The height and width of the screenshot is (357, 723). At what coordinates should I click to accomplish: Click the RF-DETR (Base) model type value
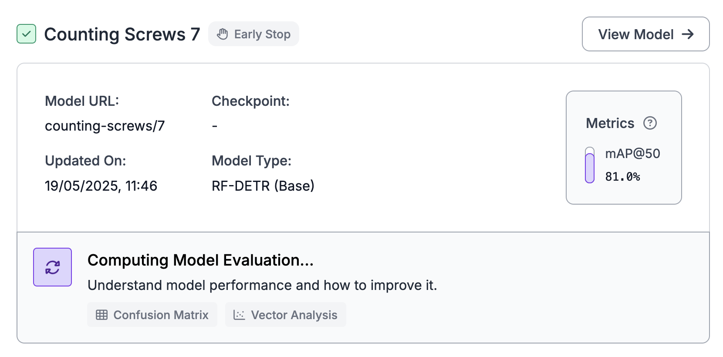(263, 186)
